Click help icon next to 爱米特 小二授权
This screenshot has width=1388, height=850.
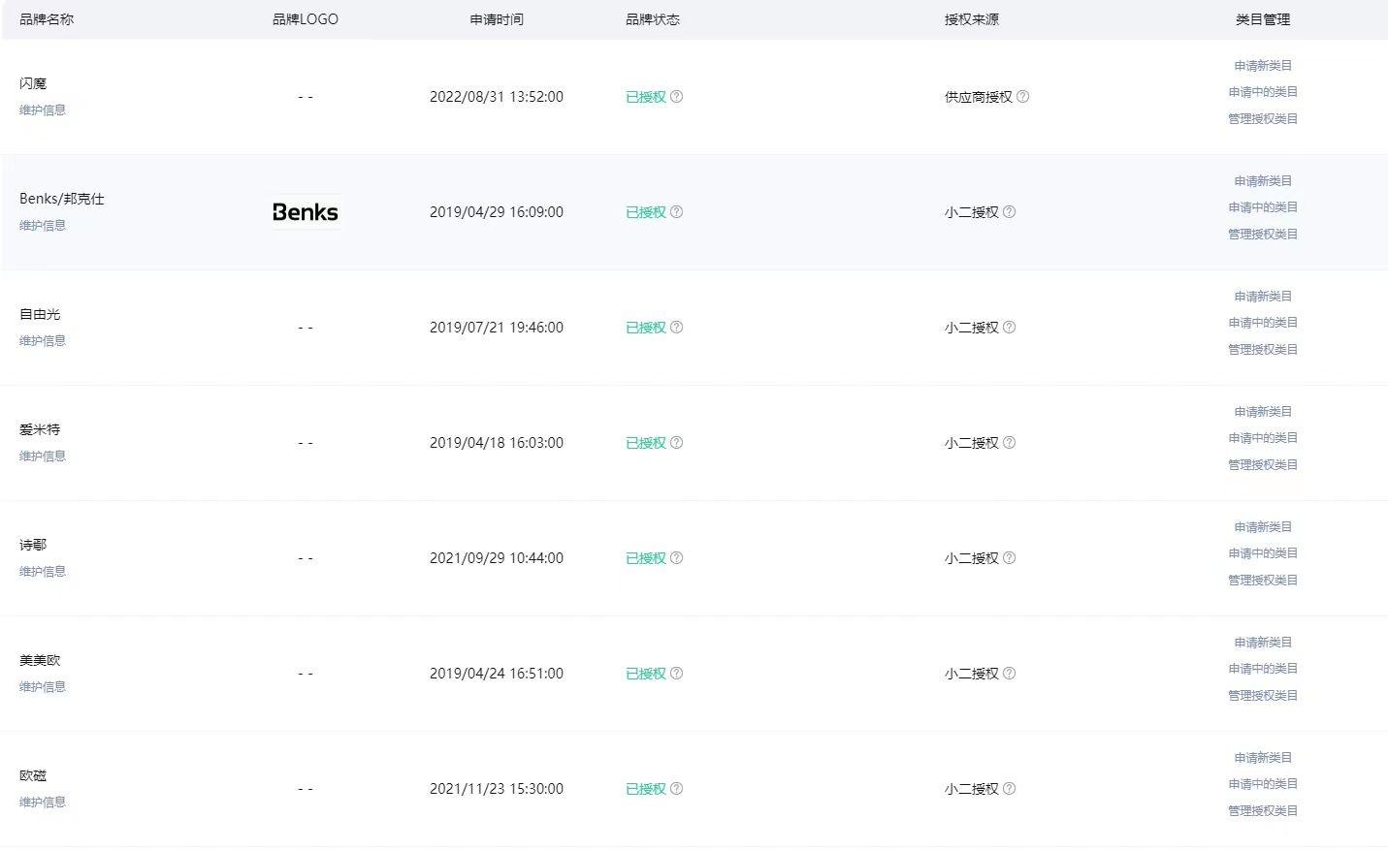[x=1009, y=443]
